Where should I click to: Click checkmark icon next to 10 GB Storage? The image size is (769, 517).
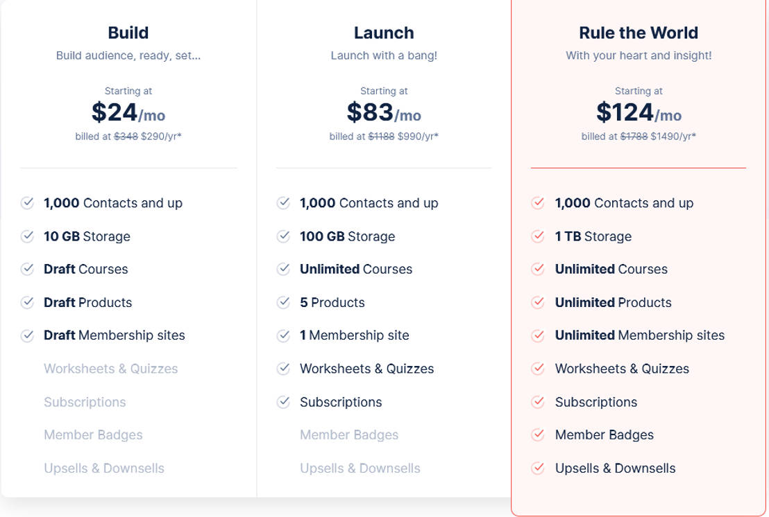(x=28, y=236)
